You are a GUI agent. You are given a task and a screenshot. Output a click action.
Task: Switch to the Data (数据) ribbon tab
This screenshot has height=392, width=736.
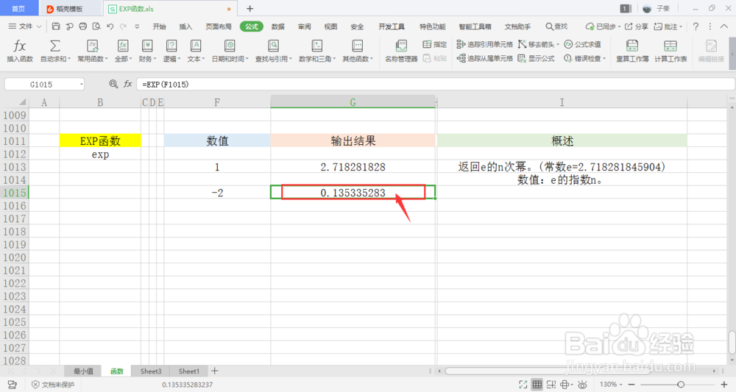(278, 26)
